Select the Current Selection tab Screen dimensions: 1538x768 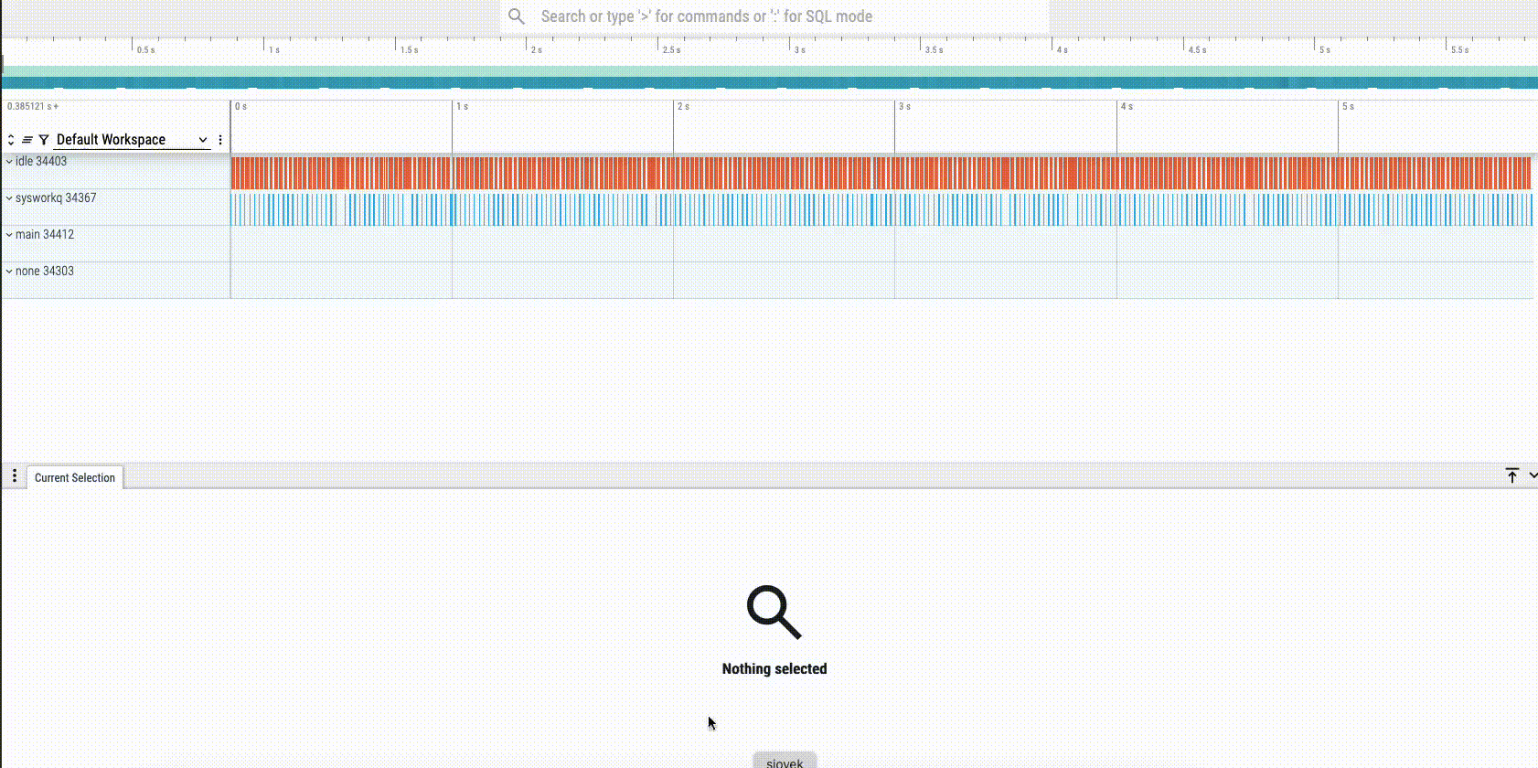75,477
